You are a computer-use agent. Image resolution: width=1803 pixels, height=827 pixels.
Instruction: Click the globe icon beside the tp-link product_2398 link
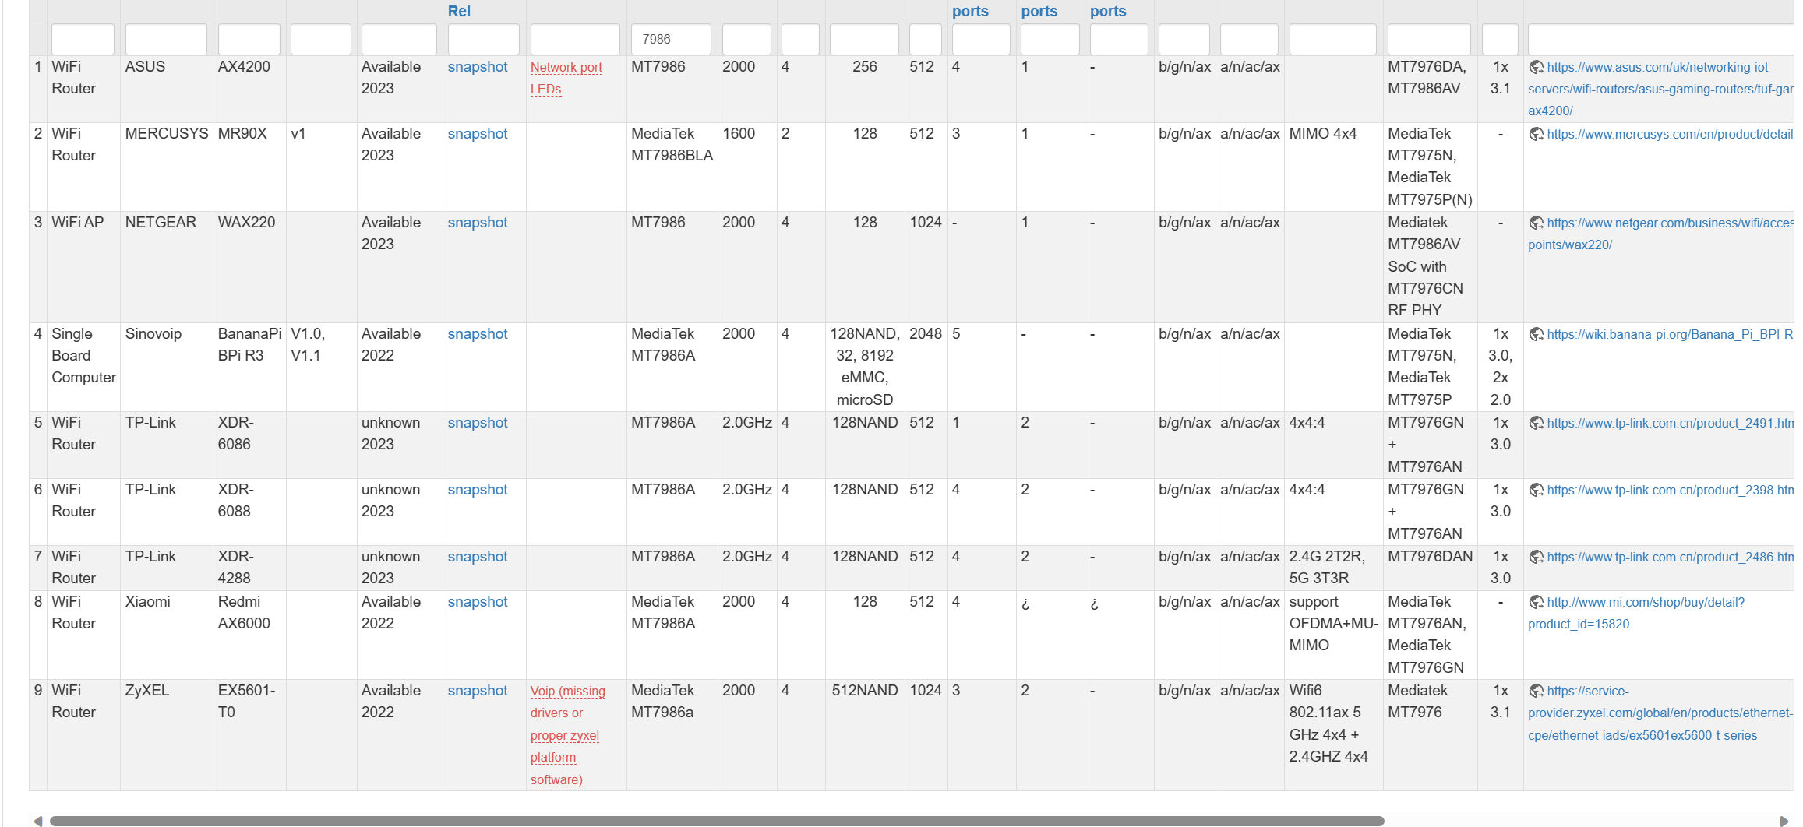pos(1536,491)
